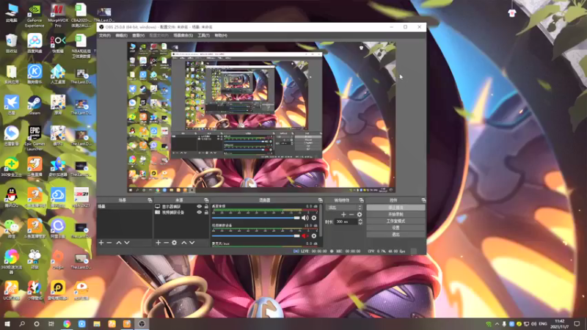Move the source up with the Sources up arrow

(x=184, y=243)
